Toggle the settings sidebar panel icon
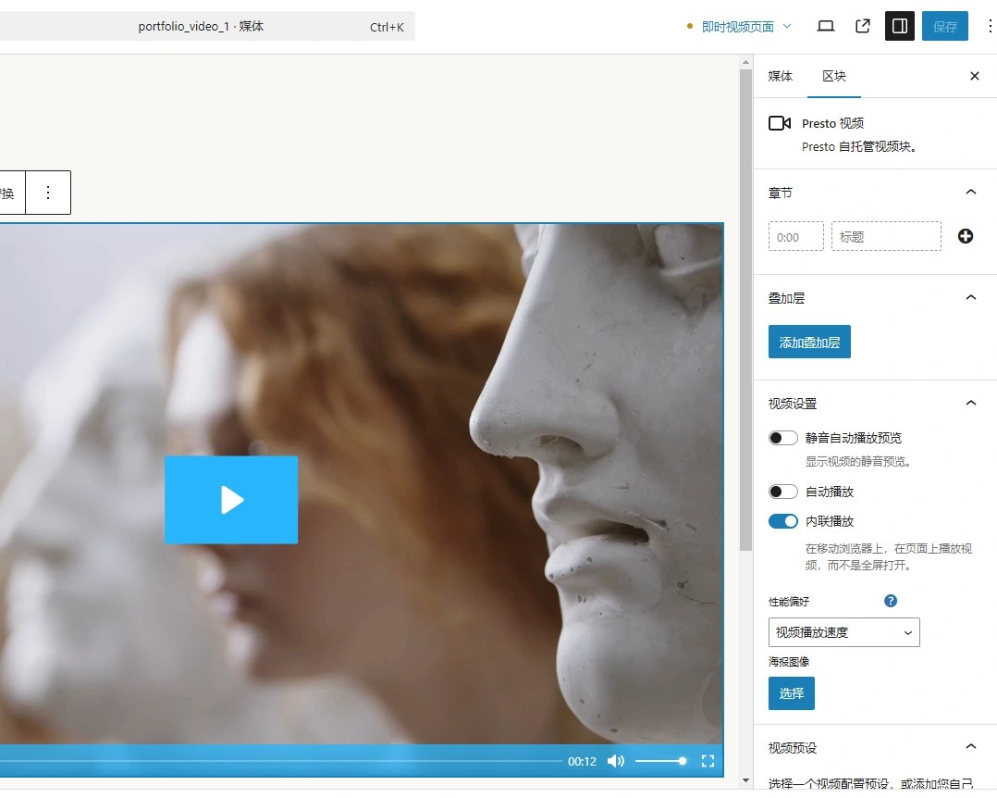997x798 pixels. (899, 26)
